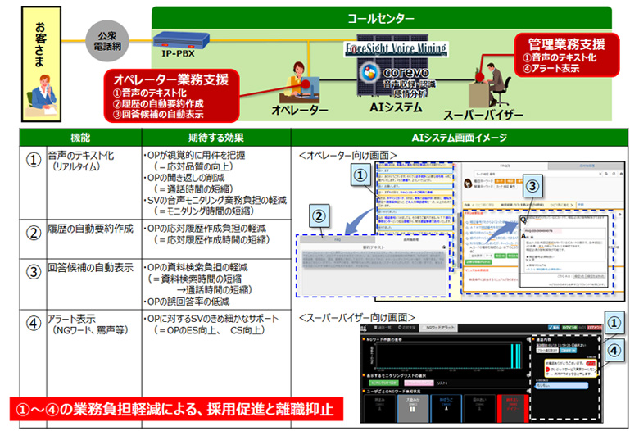Click the cyan bars in NG word chart

[515, 356]
